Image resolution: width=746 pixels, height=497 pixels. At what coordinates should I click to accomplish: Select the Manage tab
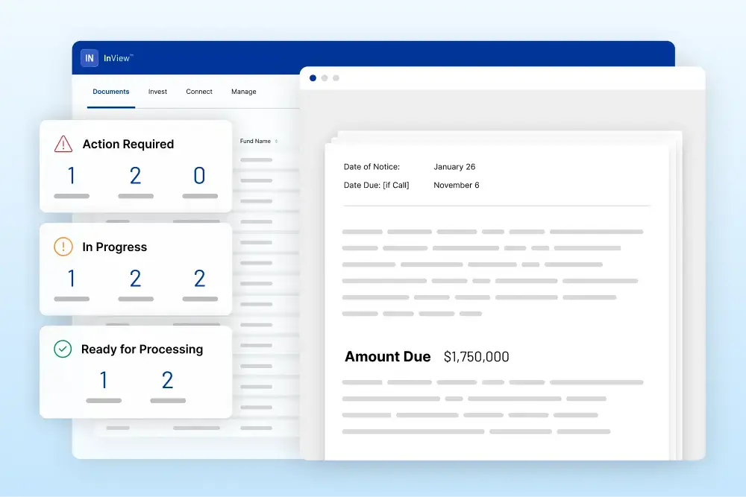(x=244, y=92)
